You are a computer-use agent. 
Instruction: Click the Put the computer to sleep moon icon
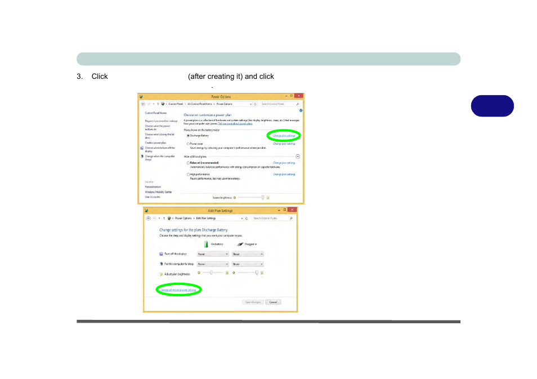(162, 264)
